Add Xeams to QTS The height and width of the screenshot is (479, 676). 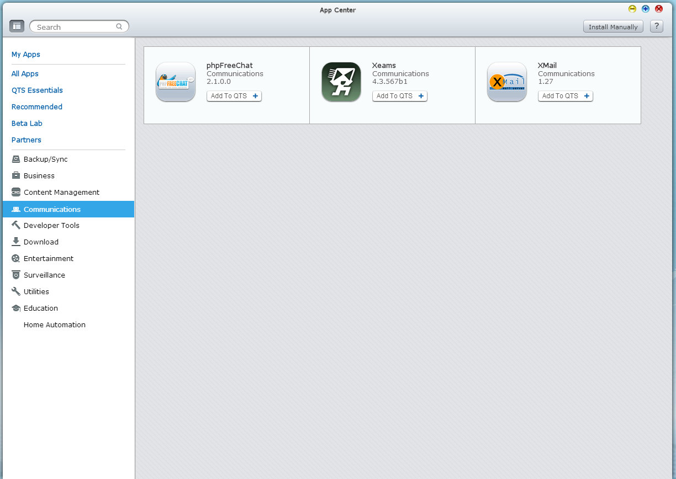(x=400, y=96)
